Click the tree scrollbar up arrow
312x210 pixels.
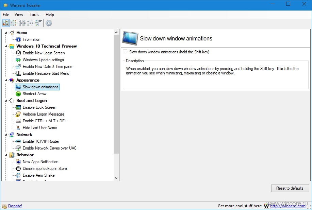(116, 32)
